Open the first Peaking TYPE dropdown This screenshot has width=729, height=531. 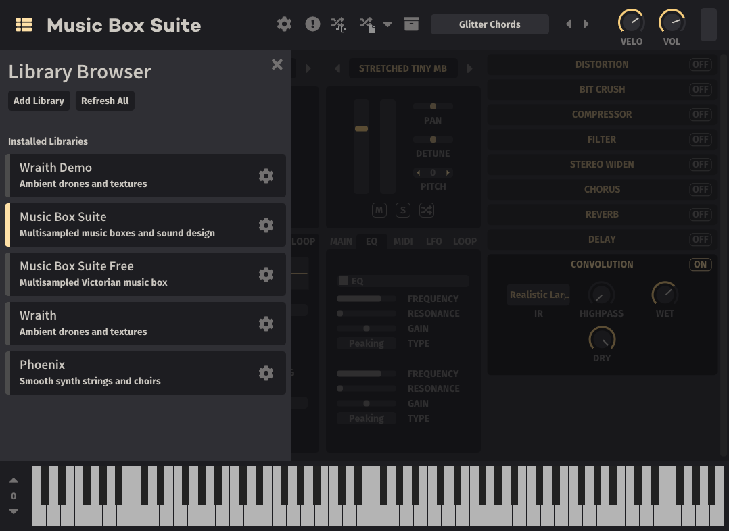367,343
